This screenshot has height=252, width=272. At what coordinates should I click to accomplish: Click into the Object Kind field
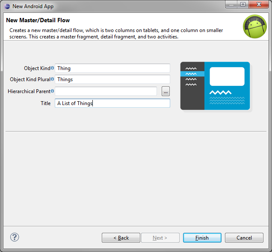click(x=112, y=68)
